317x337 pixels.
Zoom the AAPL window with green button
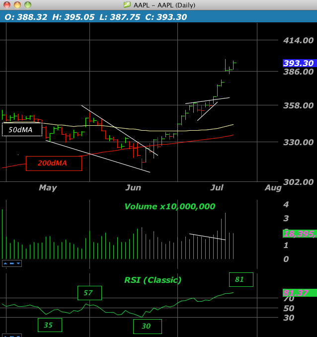pyautogui.click(x=28, y=5)
